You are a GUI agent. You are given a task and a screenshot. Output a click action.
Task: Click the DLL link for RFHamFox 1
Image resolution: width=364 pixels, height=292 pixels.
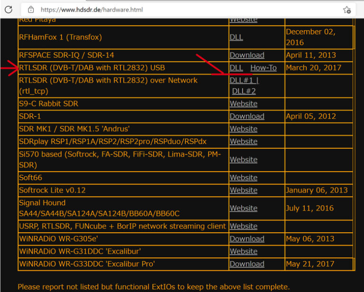236,37
